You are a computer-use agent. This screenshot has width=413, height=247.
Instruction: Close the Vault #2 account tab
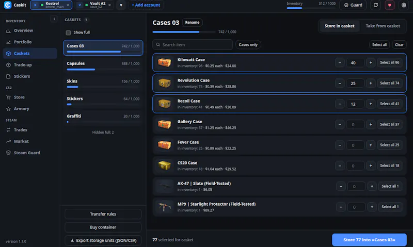tap(109, 5)
